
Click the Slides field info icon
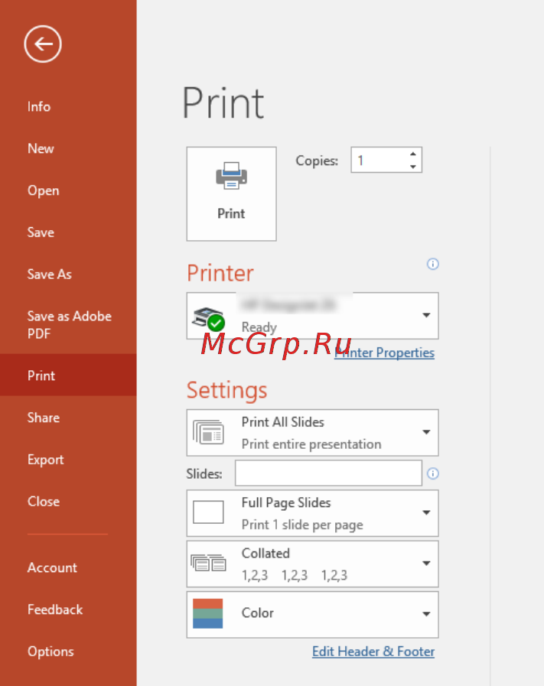coord(432,473)
